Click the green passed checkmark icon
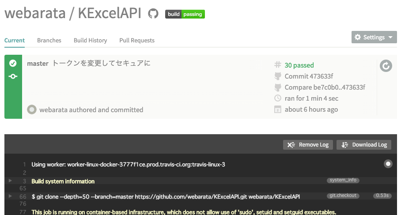The height and width of the screenshot is (215, 401). click(13, 63)
